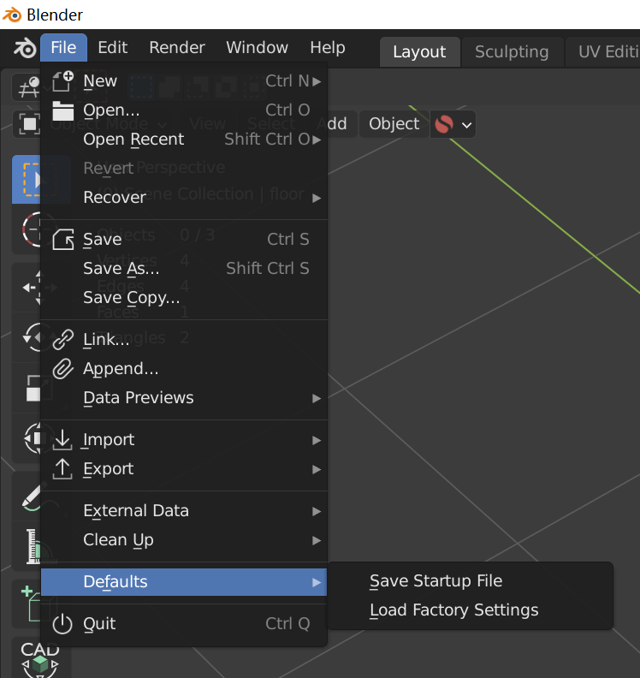Choose Link... from the File menu
The image size is (640, 678).
coord(184,340)
